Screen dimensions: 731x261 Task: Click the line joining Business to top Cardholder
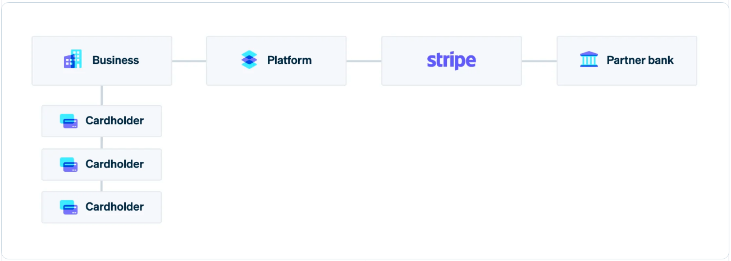tap(102, 95)
